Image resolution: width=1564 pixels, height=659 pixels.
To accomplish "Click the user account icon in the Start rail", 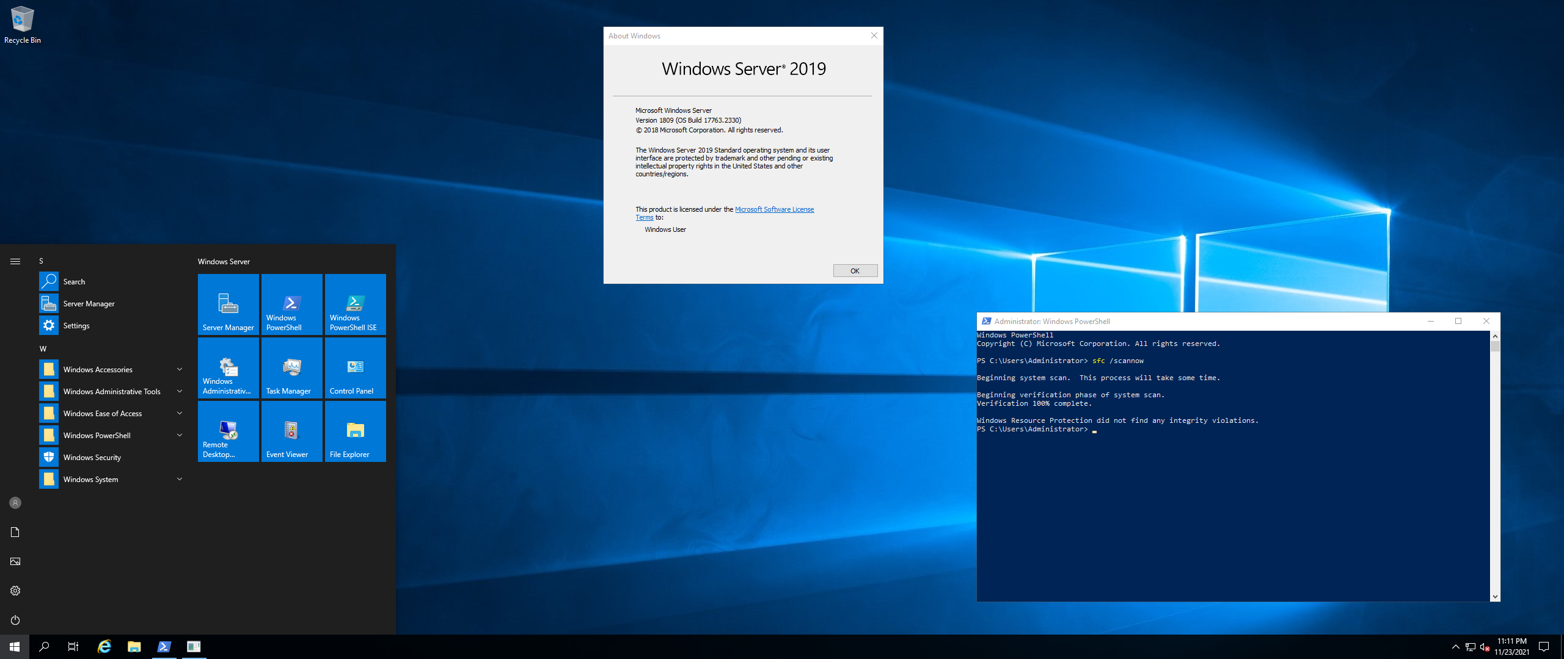I will coord(15,503).
